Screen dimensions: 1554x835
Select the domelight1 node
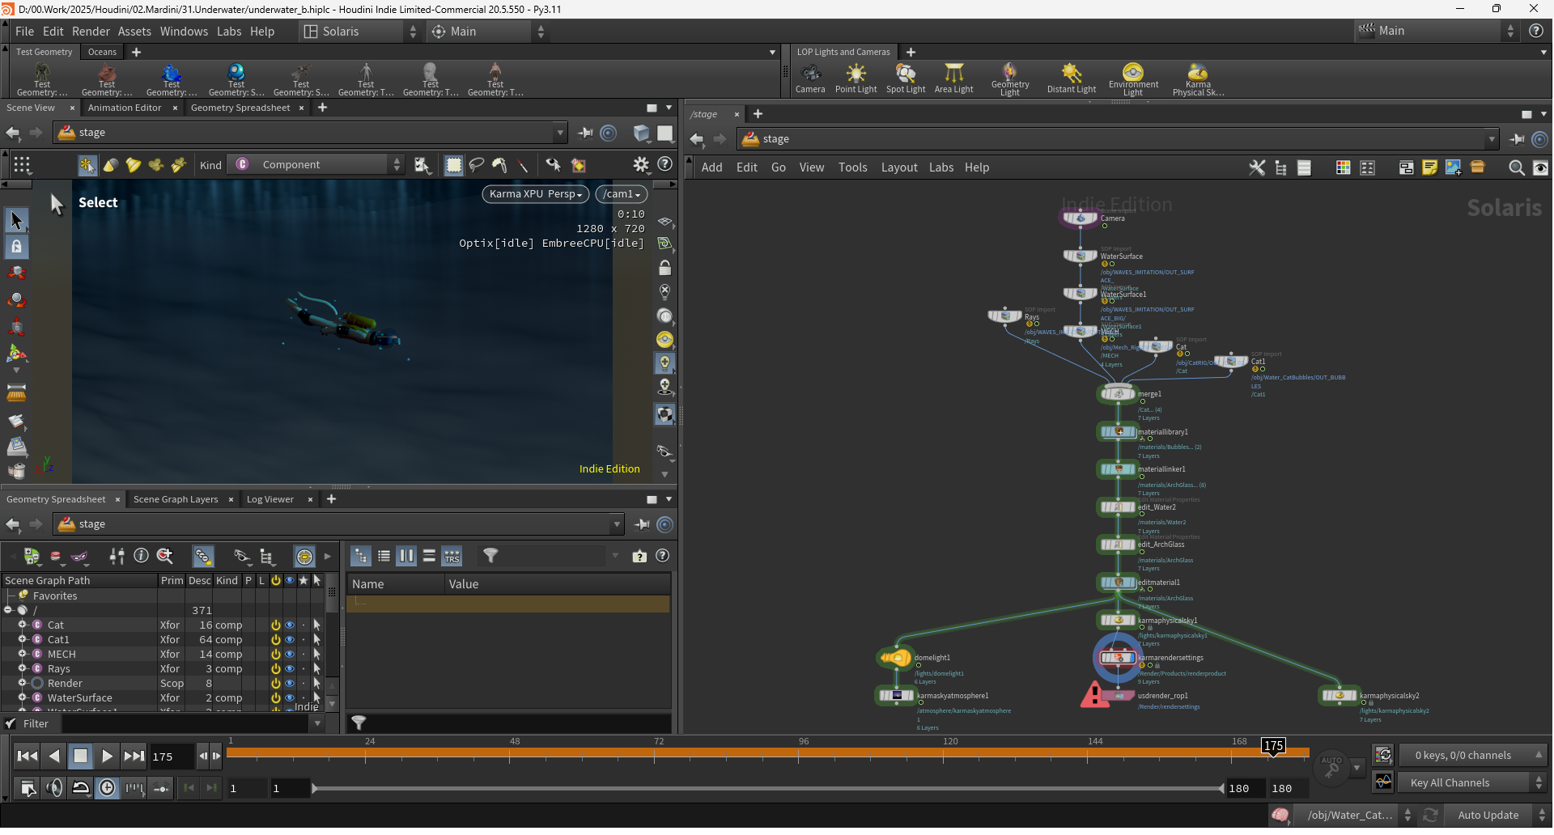click(895, 658)
